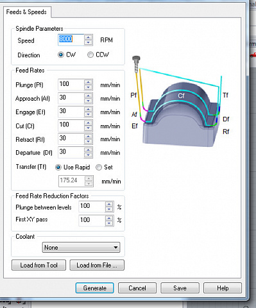Increase Retract (Rf) feed rate

(88, 136)
